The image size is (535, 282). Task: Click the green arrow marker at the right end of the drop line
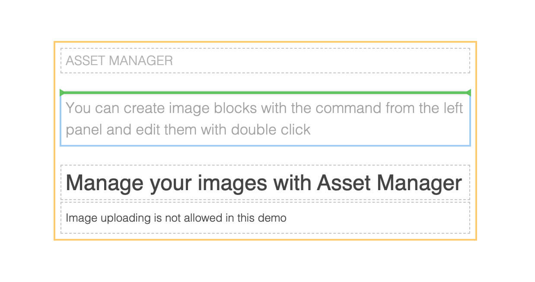tap(468, 92)
